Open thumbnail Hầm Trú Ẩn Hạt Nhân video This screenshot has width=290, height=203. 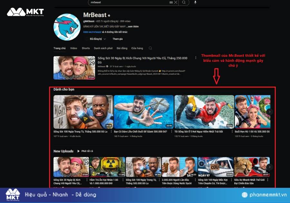[107, 167]
